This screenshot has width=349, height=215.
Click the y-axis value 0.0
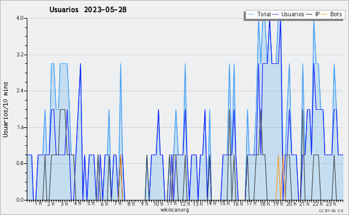tap(20, 200)
